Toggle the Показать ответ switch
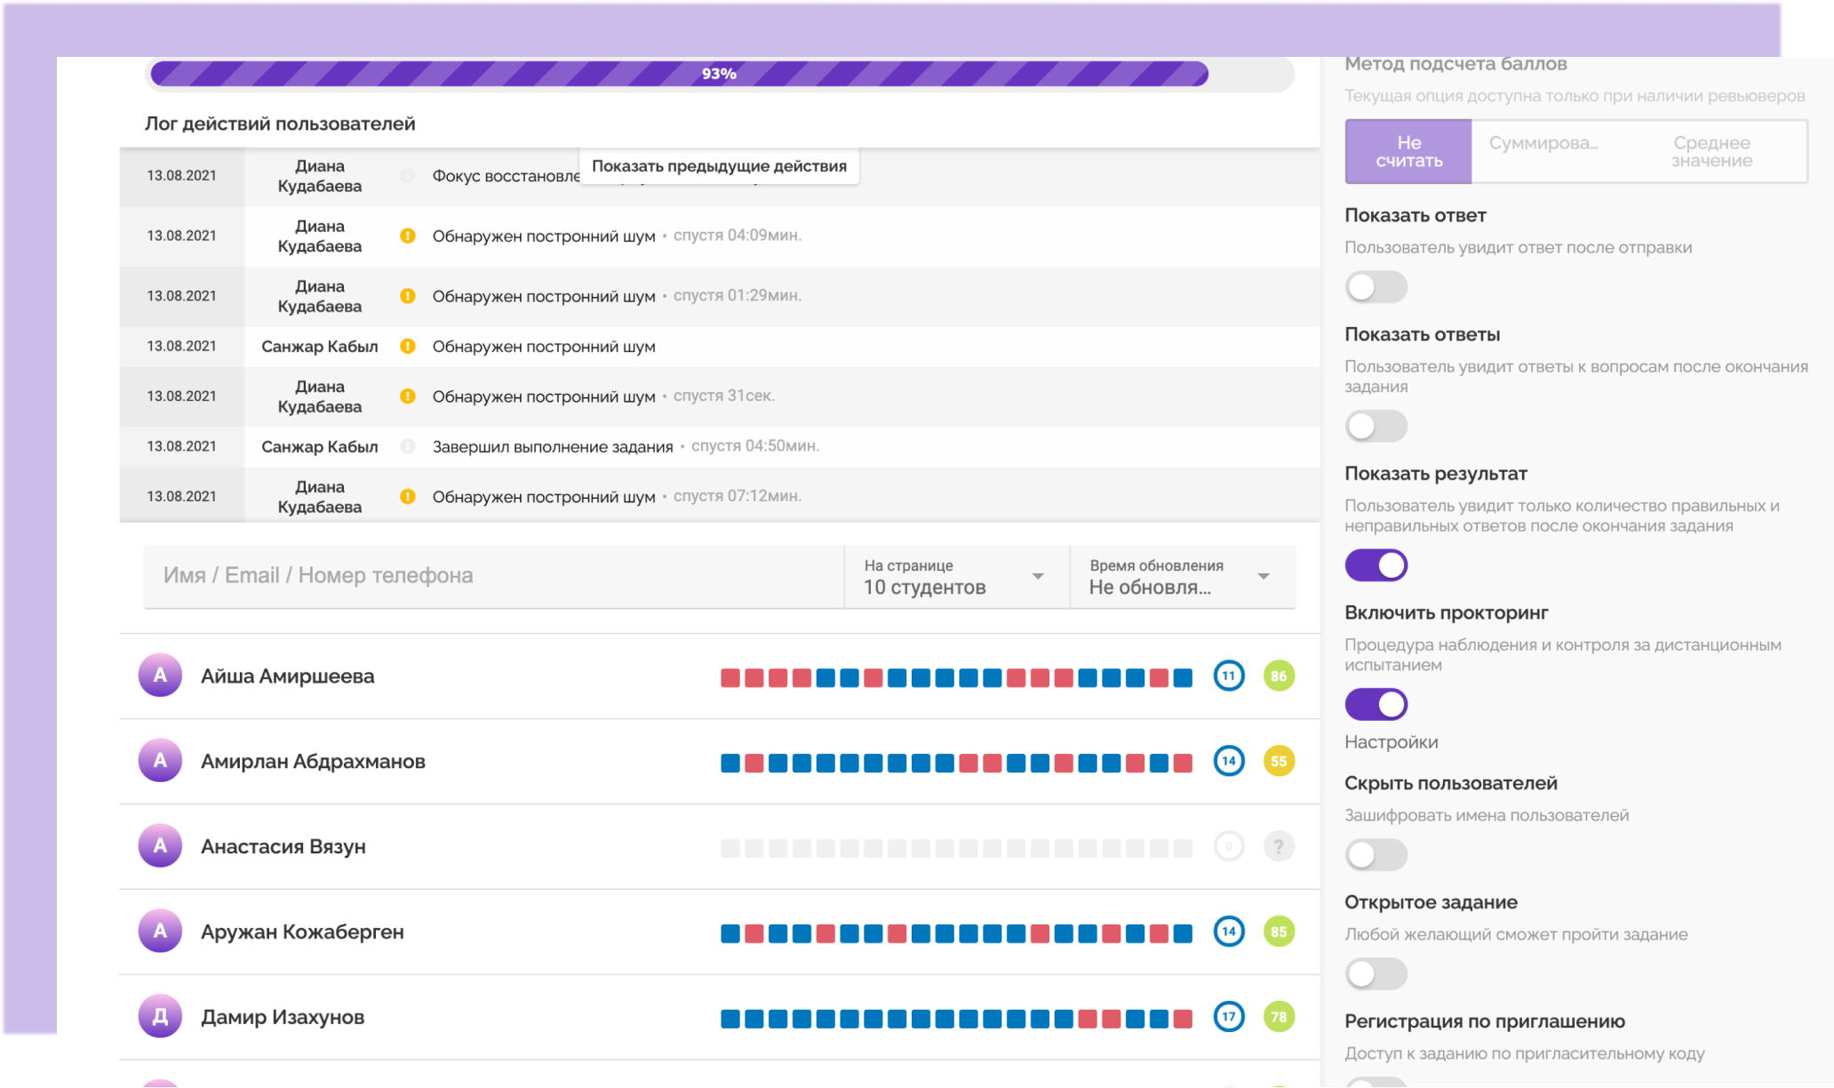The height and width of the screenshot is (1088, 1834). pyautogui.click(x=1375, y=287)
